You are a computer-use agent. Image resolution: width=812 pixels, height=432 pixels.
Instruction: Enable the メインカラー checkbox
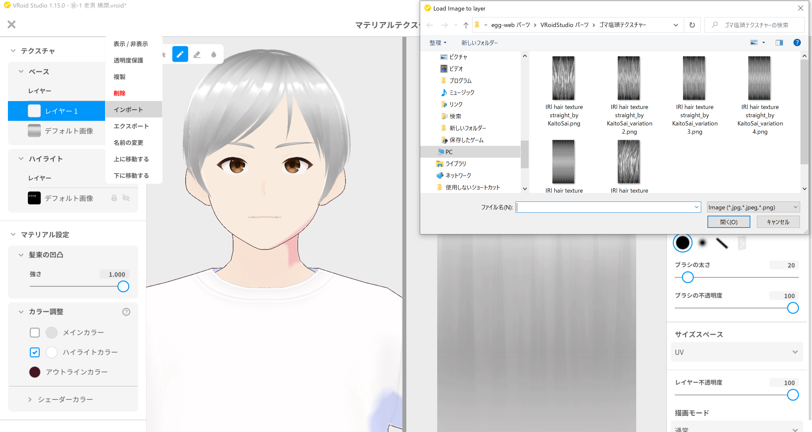(35, 333)
